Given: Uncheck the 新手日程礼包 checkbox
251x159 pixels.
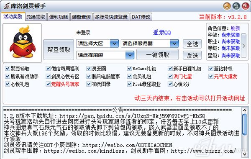Looking at the screenshot, I should click(x=170, y=69).
